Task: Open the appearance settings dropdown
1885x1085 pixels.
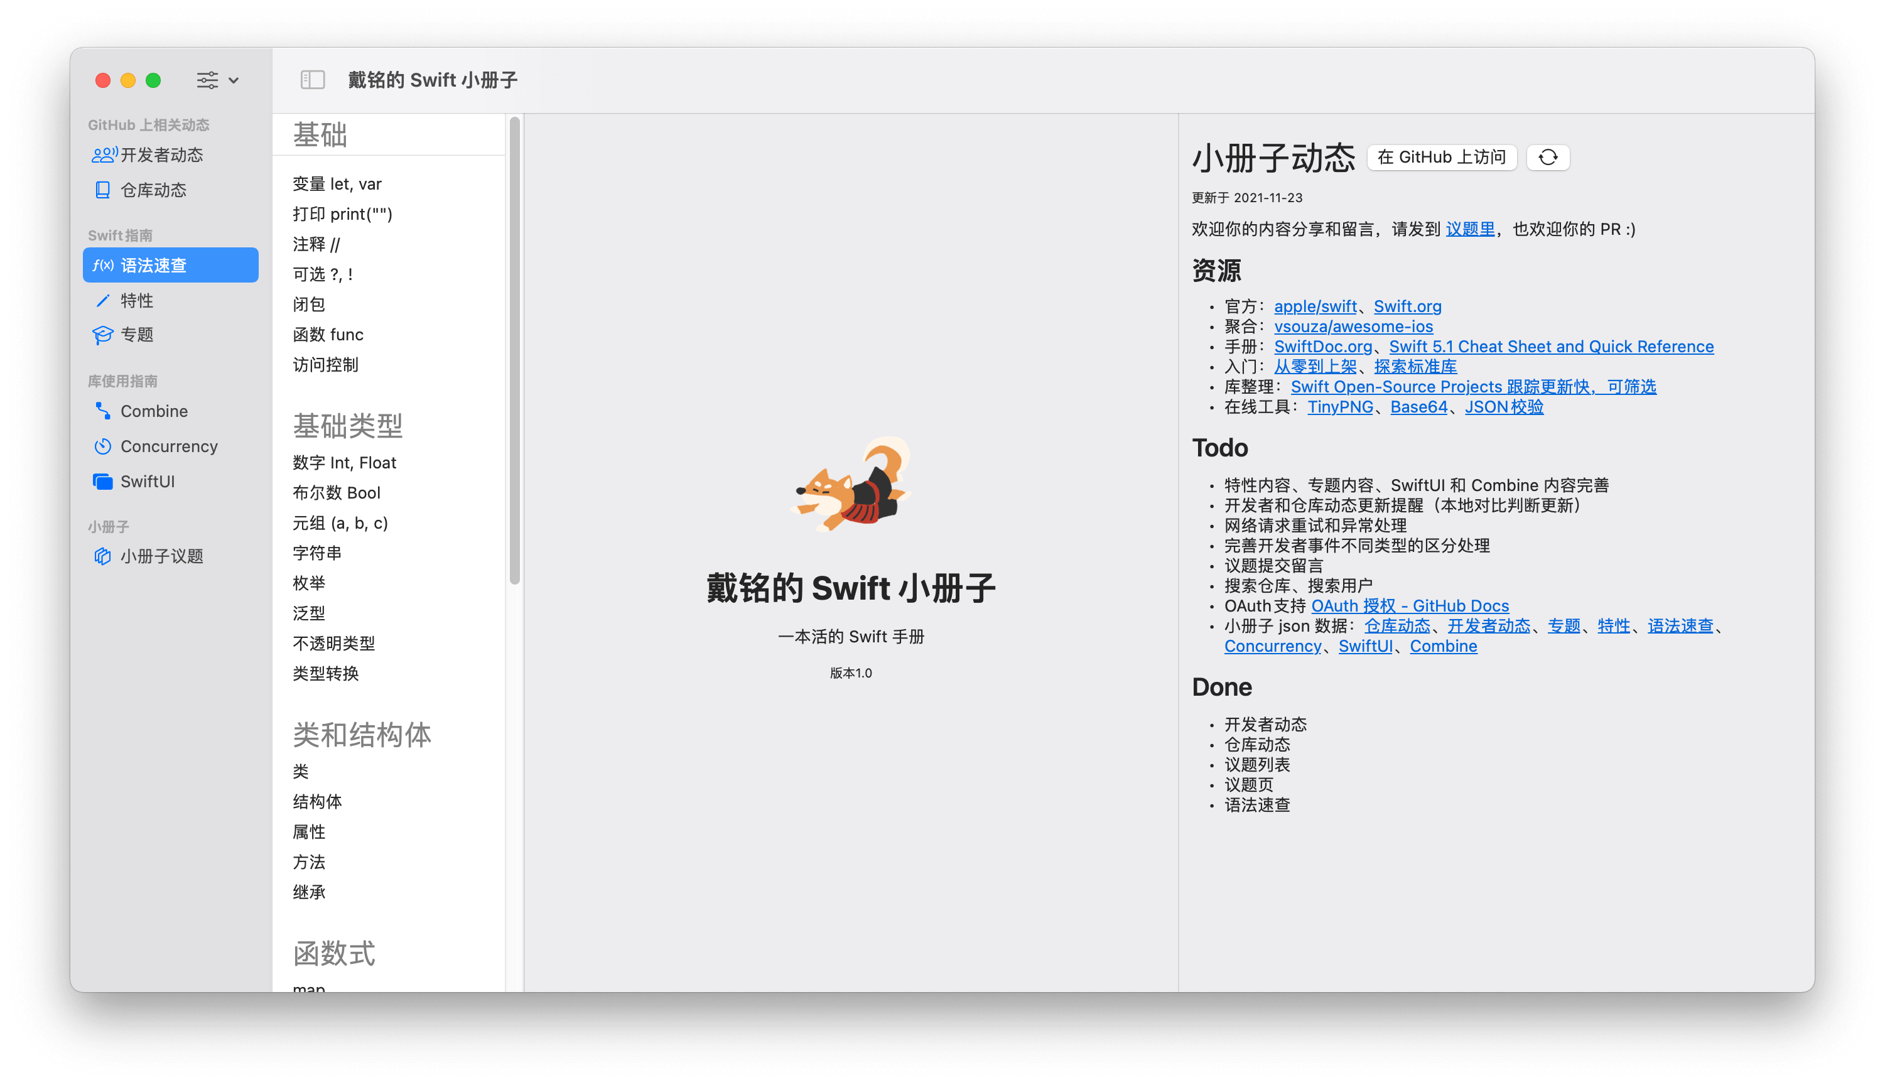Action: [217, 80]
